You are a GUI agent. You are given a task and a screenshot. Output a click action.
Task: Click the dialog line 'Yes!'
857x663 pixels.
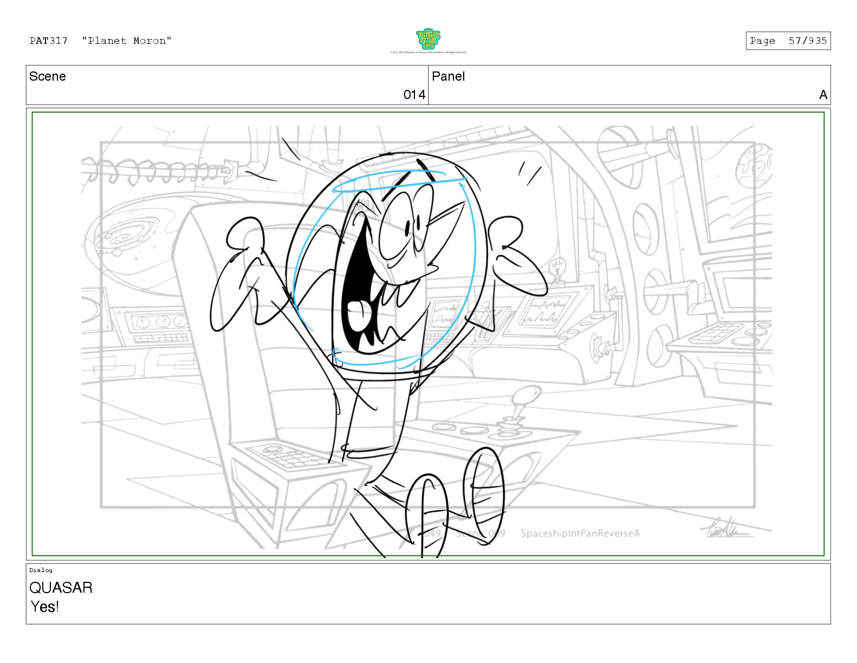click(45, 607)
